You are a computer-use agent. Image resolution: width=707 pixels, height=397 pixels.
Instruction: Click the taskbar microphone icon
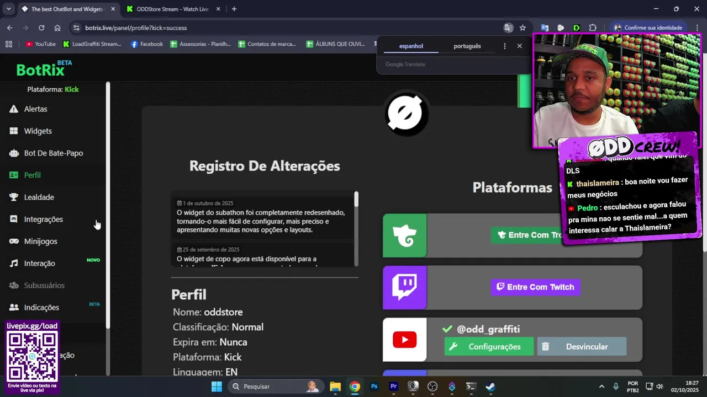[x=616, y=387]
